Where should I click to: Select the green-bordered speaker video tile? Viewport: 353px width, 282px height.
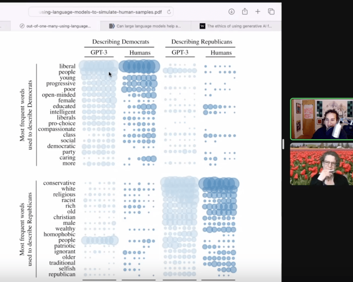321,119
